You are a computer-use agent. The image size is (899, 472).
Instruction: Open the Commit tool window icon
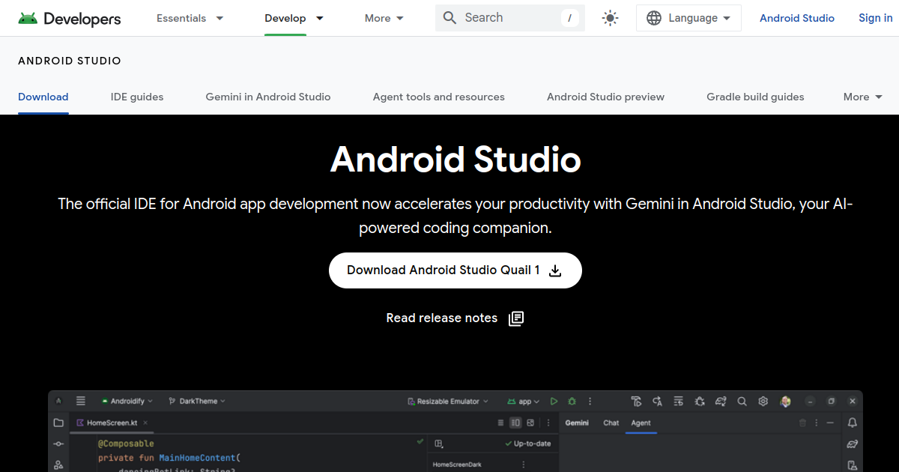tap(58, 444)
